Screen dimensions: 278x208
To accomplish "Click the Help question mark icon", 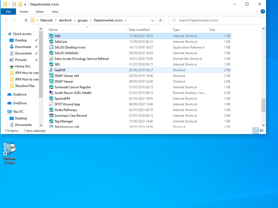I will 263,11.
